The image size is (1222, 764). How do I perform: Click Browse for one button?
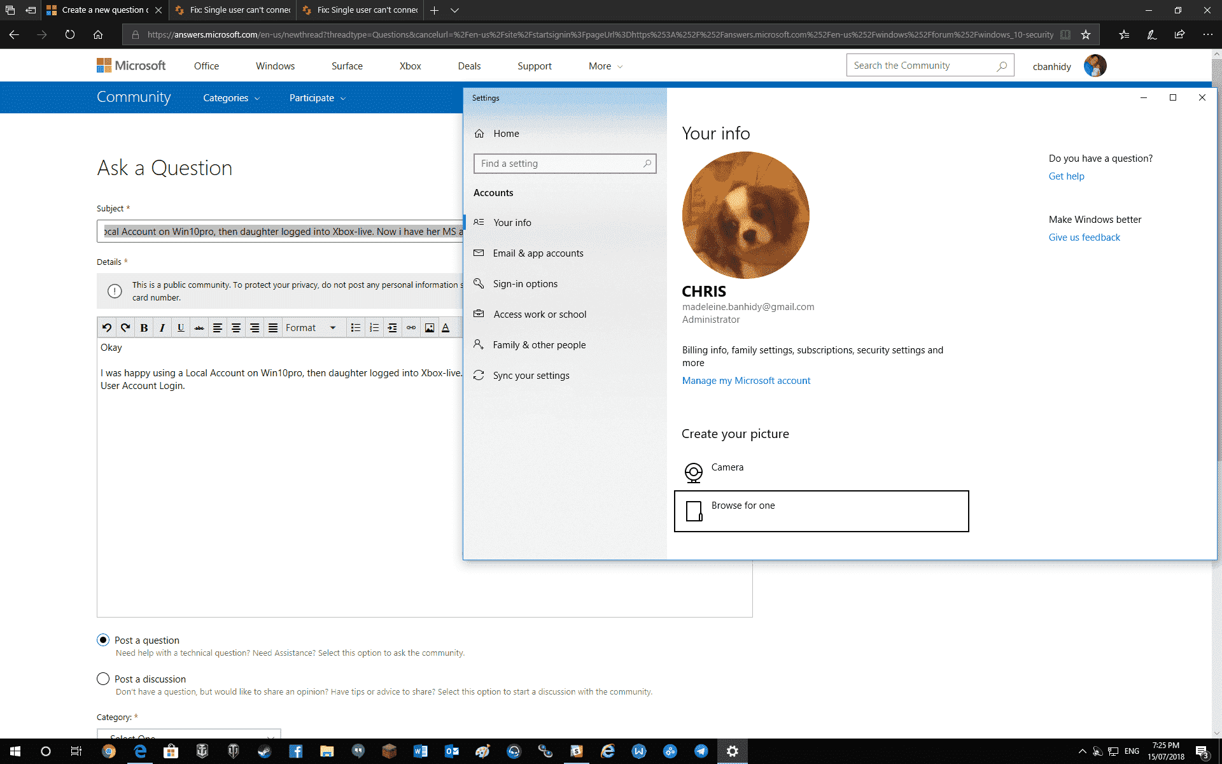[x=821, y=511]
